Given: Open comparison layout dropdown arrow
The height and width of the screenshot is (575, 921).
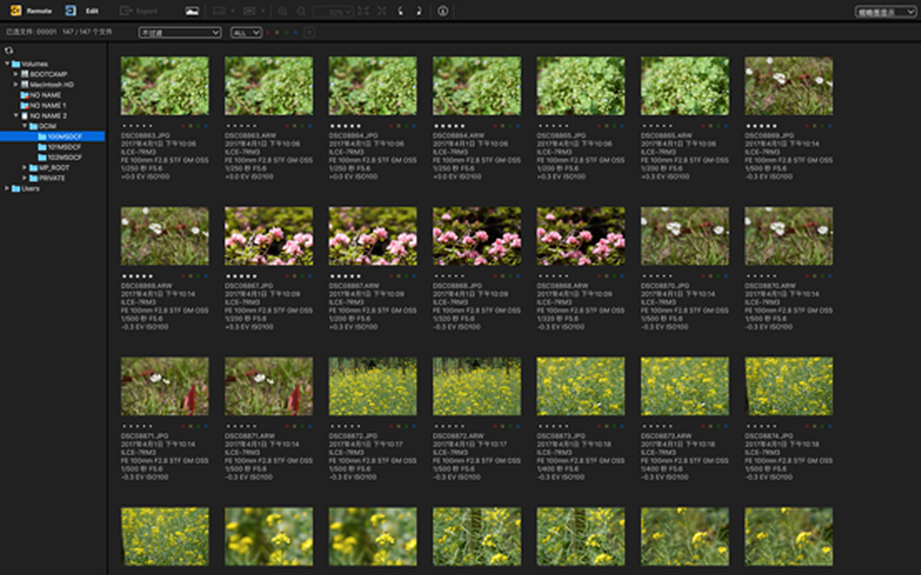Looking at the screenshot, I should coord(263,12).
